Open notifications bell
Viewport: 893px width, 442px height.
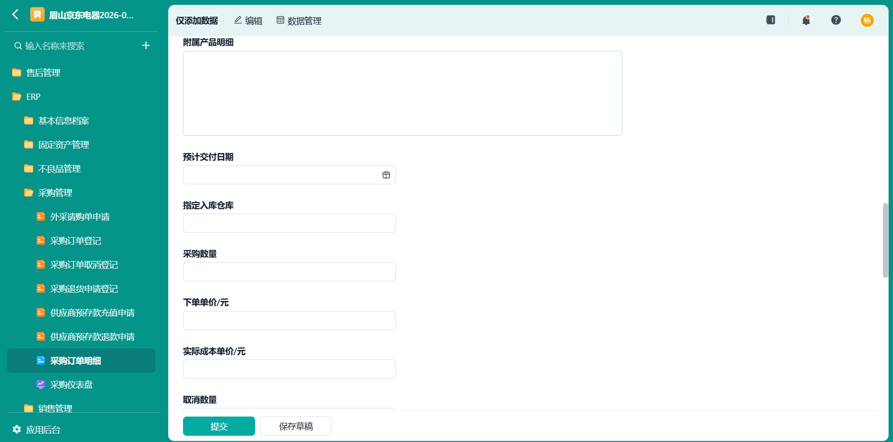pos(806,20)
